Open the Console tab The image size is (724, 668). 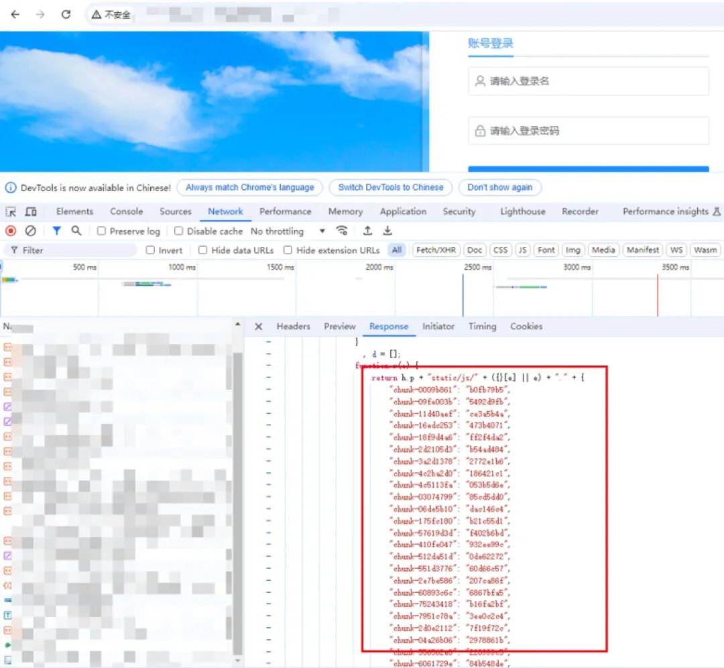127,211
